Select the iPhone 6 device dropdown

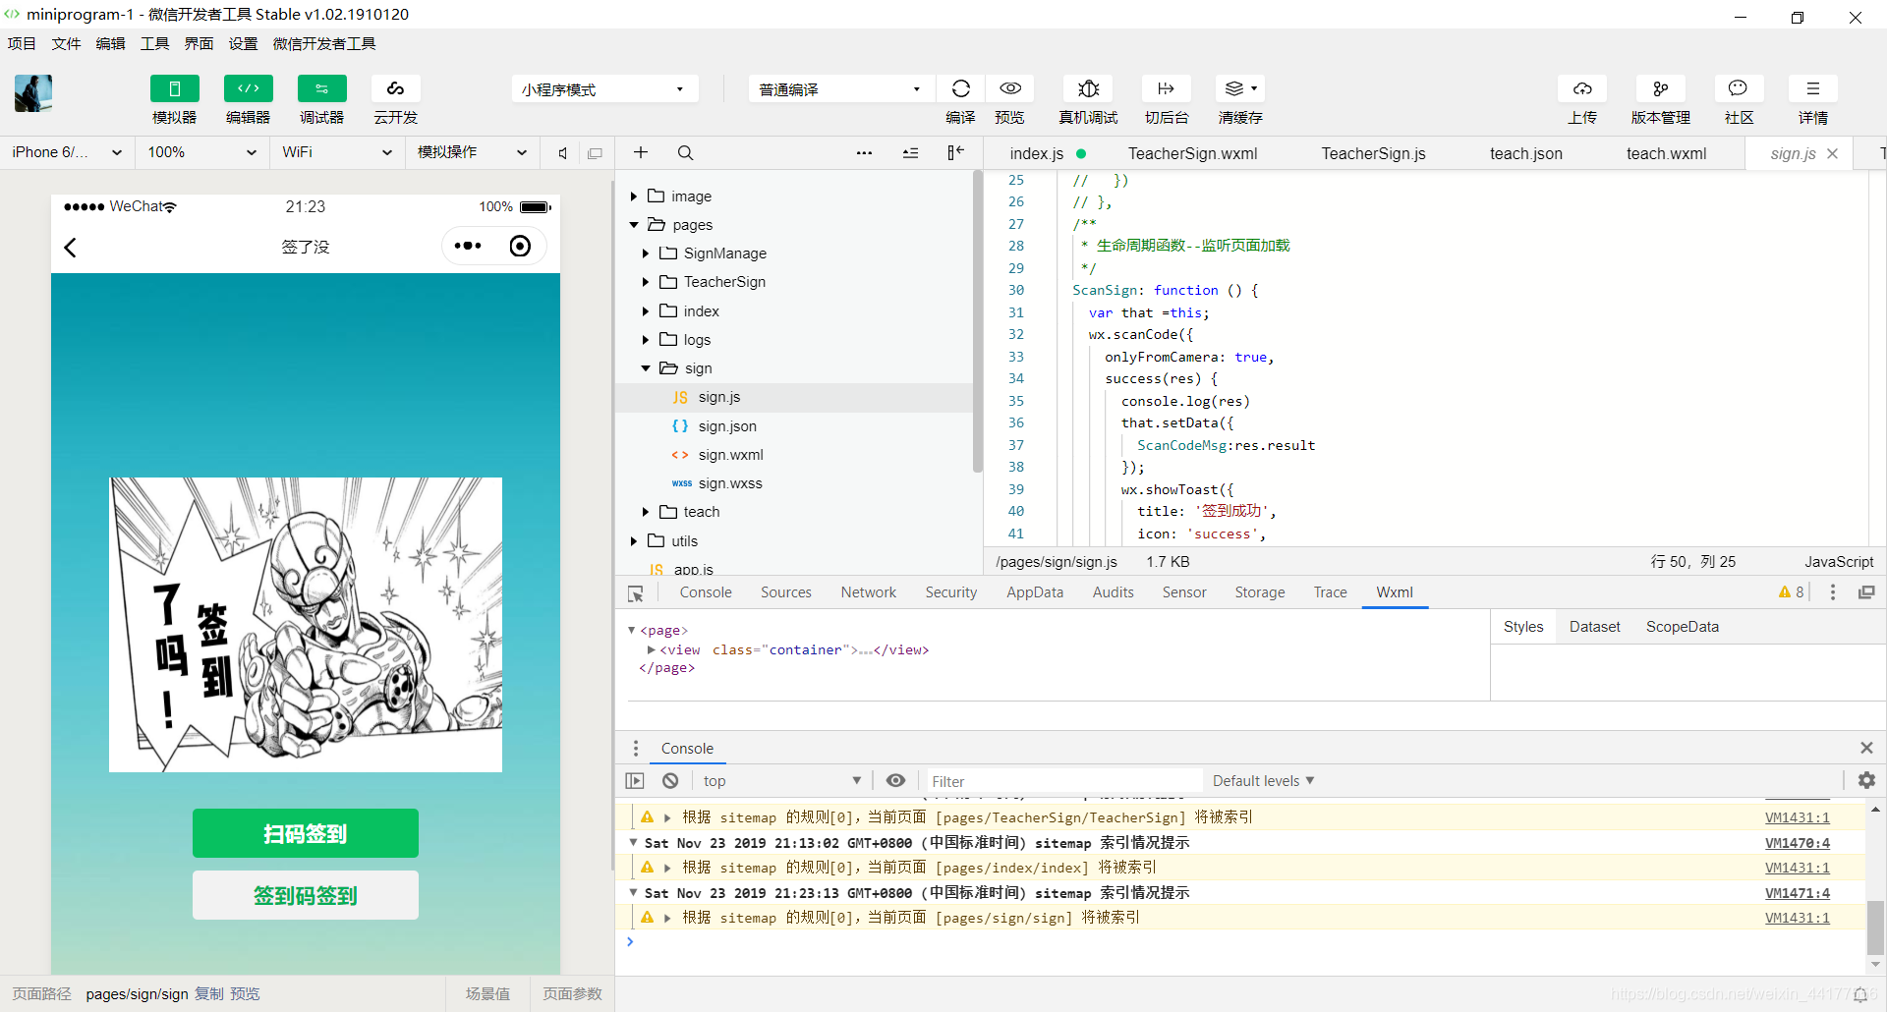[67, 152]
